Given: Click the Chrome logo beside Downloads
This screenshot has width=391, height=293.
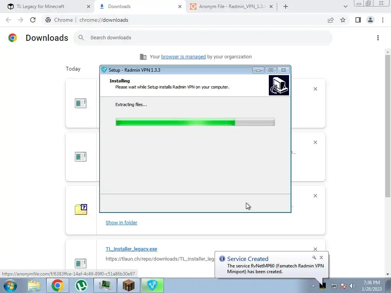Looking at the screenshot, I should click(13, 38).
